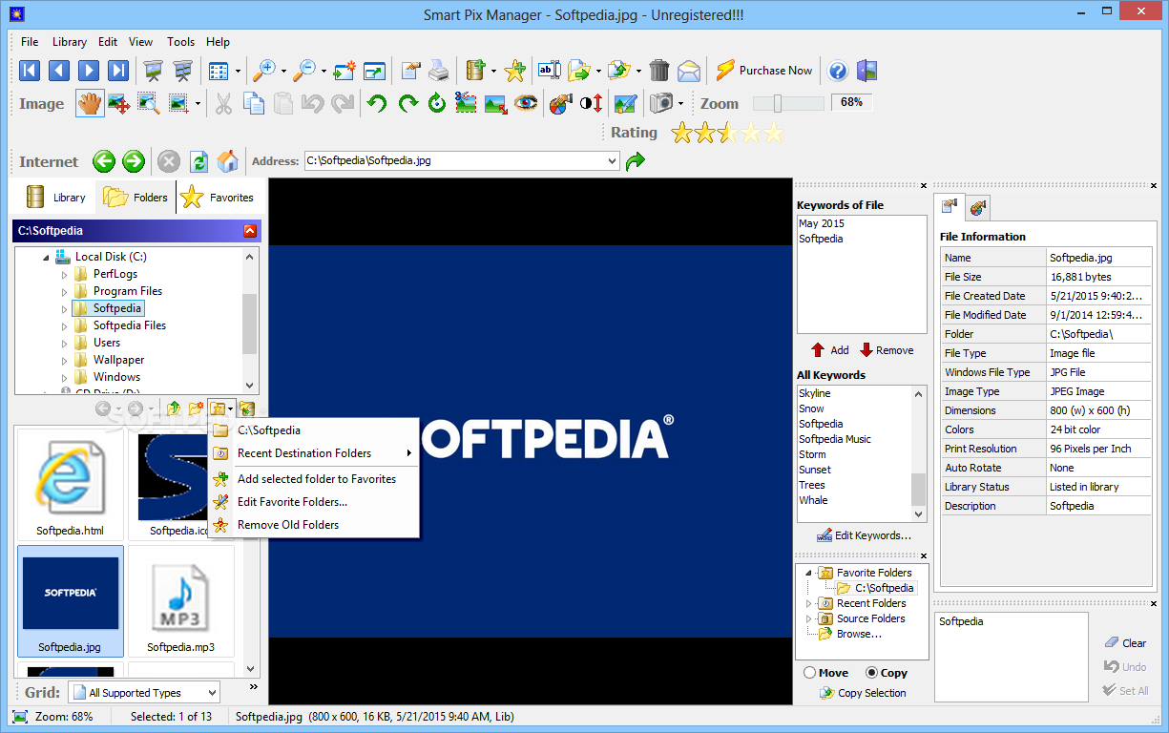This screenshot has width=1169, height=733.
Task: Select the Copy radio button
Action: click(x=871, y=673)
